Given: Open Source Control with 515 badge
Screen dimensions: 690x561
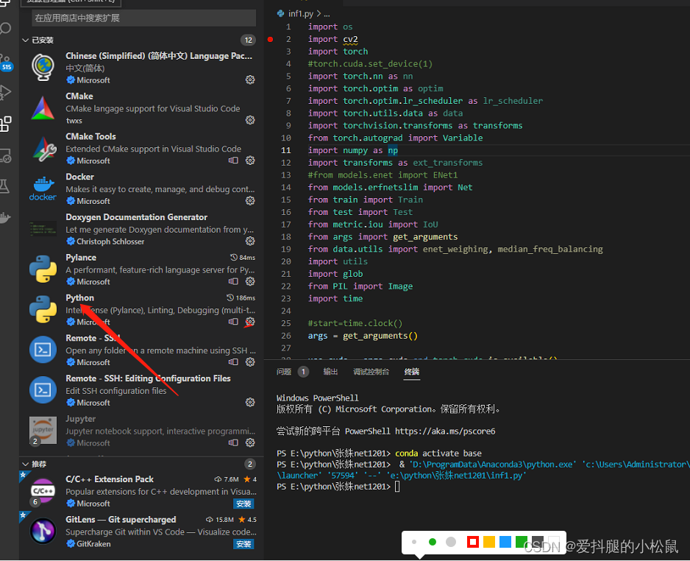Looking at the screenshot, I should pyautogui.click(x=6, y=62).
